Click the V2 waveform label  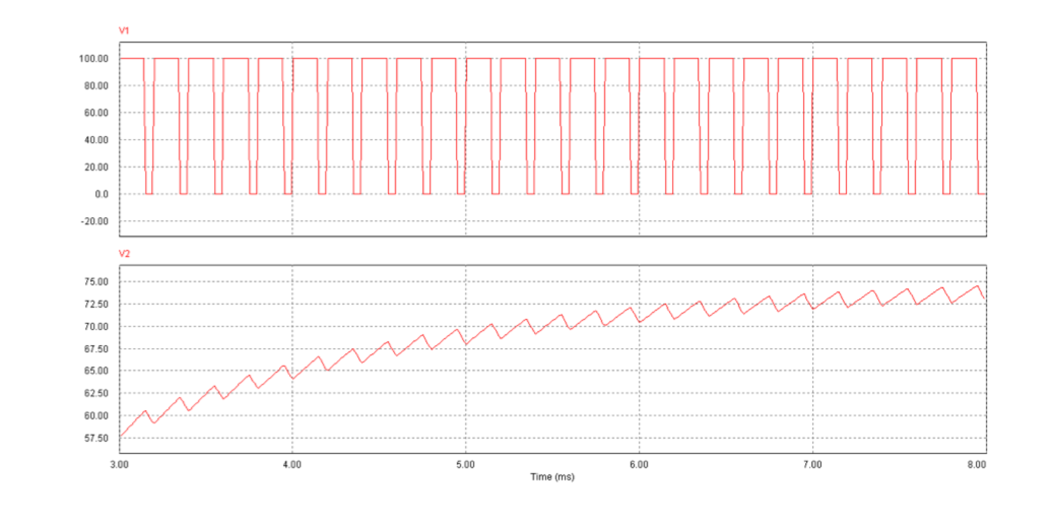(x=124, y=254)
